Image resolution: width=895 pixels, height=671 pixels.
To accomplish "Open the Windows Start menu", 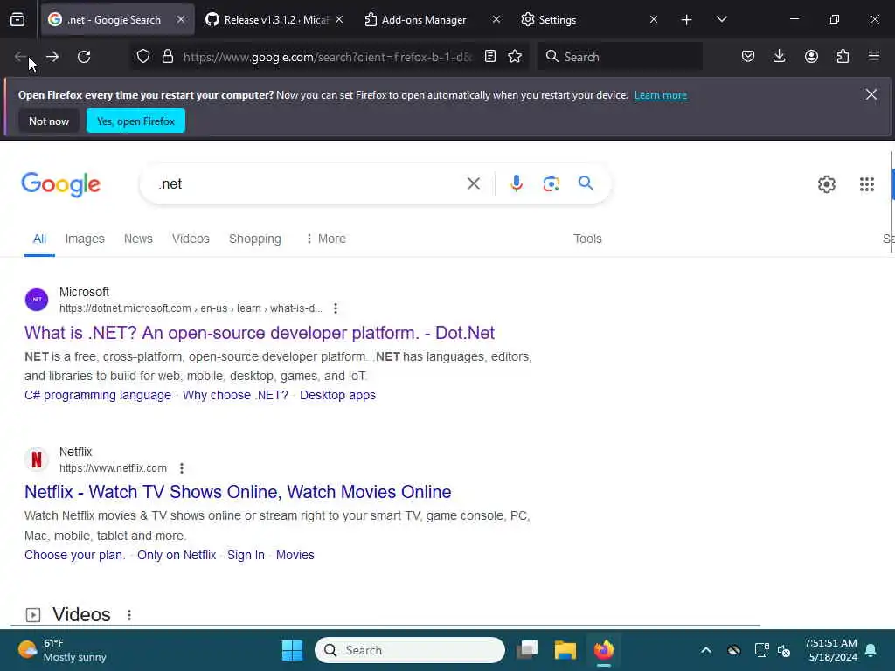I will click(x=292, y=650).
